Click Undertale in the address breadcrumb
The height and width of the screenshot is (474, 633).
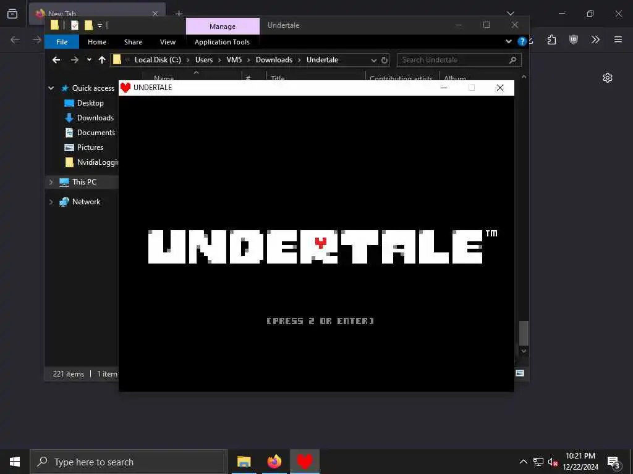pyautogui.click(x=322, y=60)
